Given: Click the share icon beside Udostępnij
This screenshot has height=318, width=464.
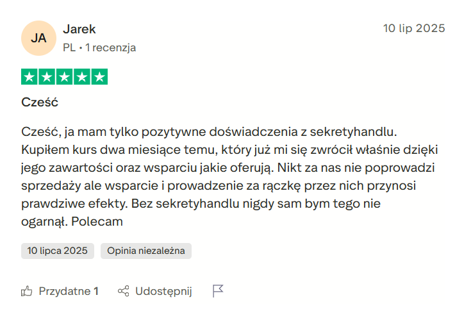Looking at the screenshot, I should (124, 291).
